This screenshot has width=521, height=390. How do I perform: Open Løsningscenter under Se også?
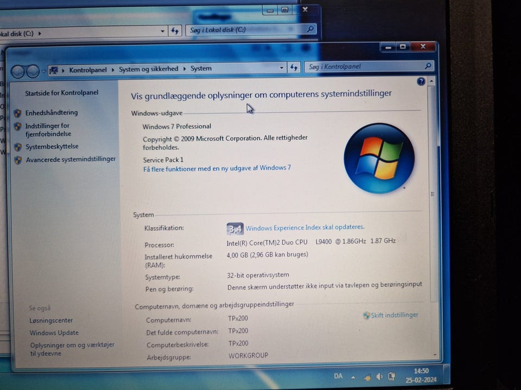click(x=51, y=320)
